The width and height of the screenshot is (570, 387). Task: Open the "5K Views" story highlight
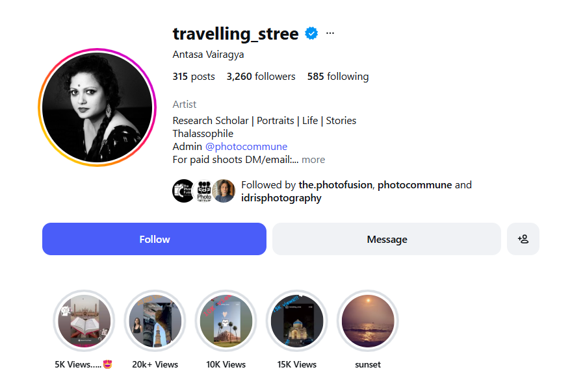click(x=83, y=321)
